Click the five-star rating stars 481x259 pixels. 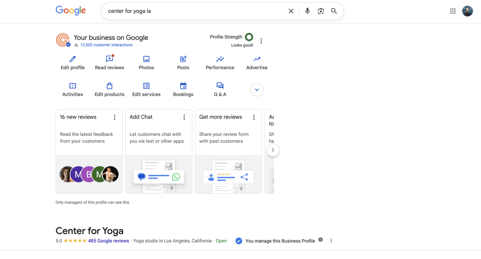75,241
